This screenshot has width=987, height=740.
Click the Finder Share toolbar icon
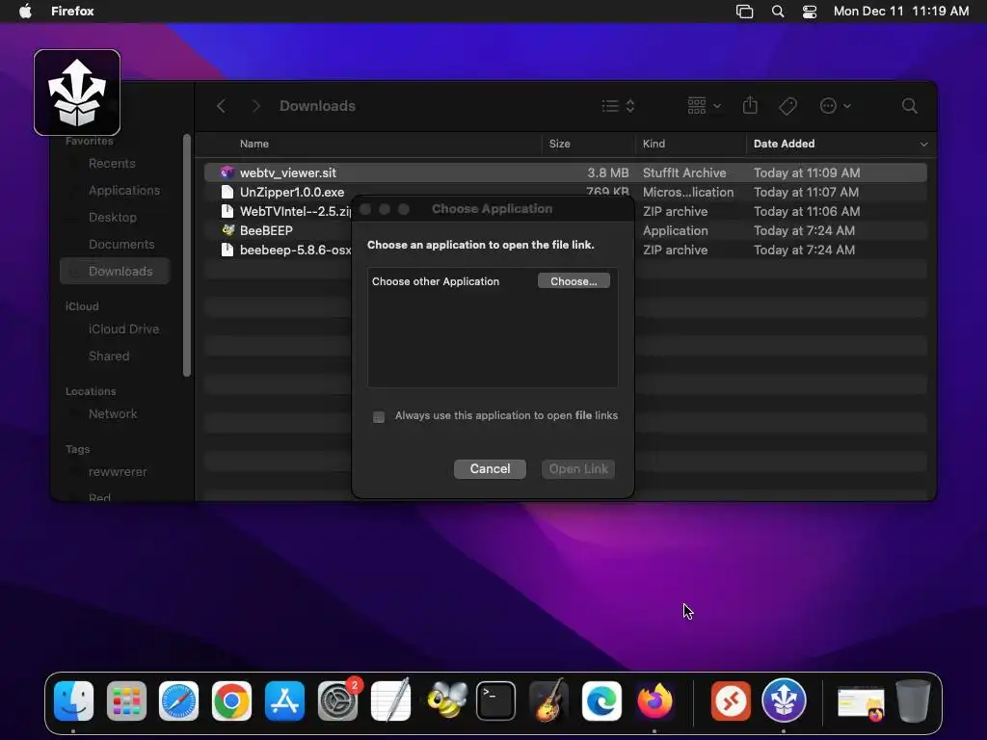point(750,105)
